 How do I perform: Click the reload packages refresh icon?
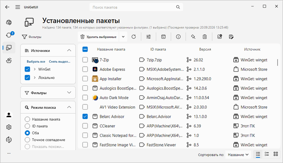point(133,37)
